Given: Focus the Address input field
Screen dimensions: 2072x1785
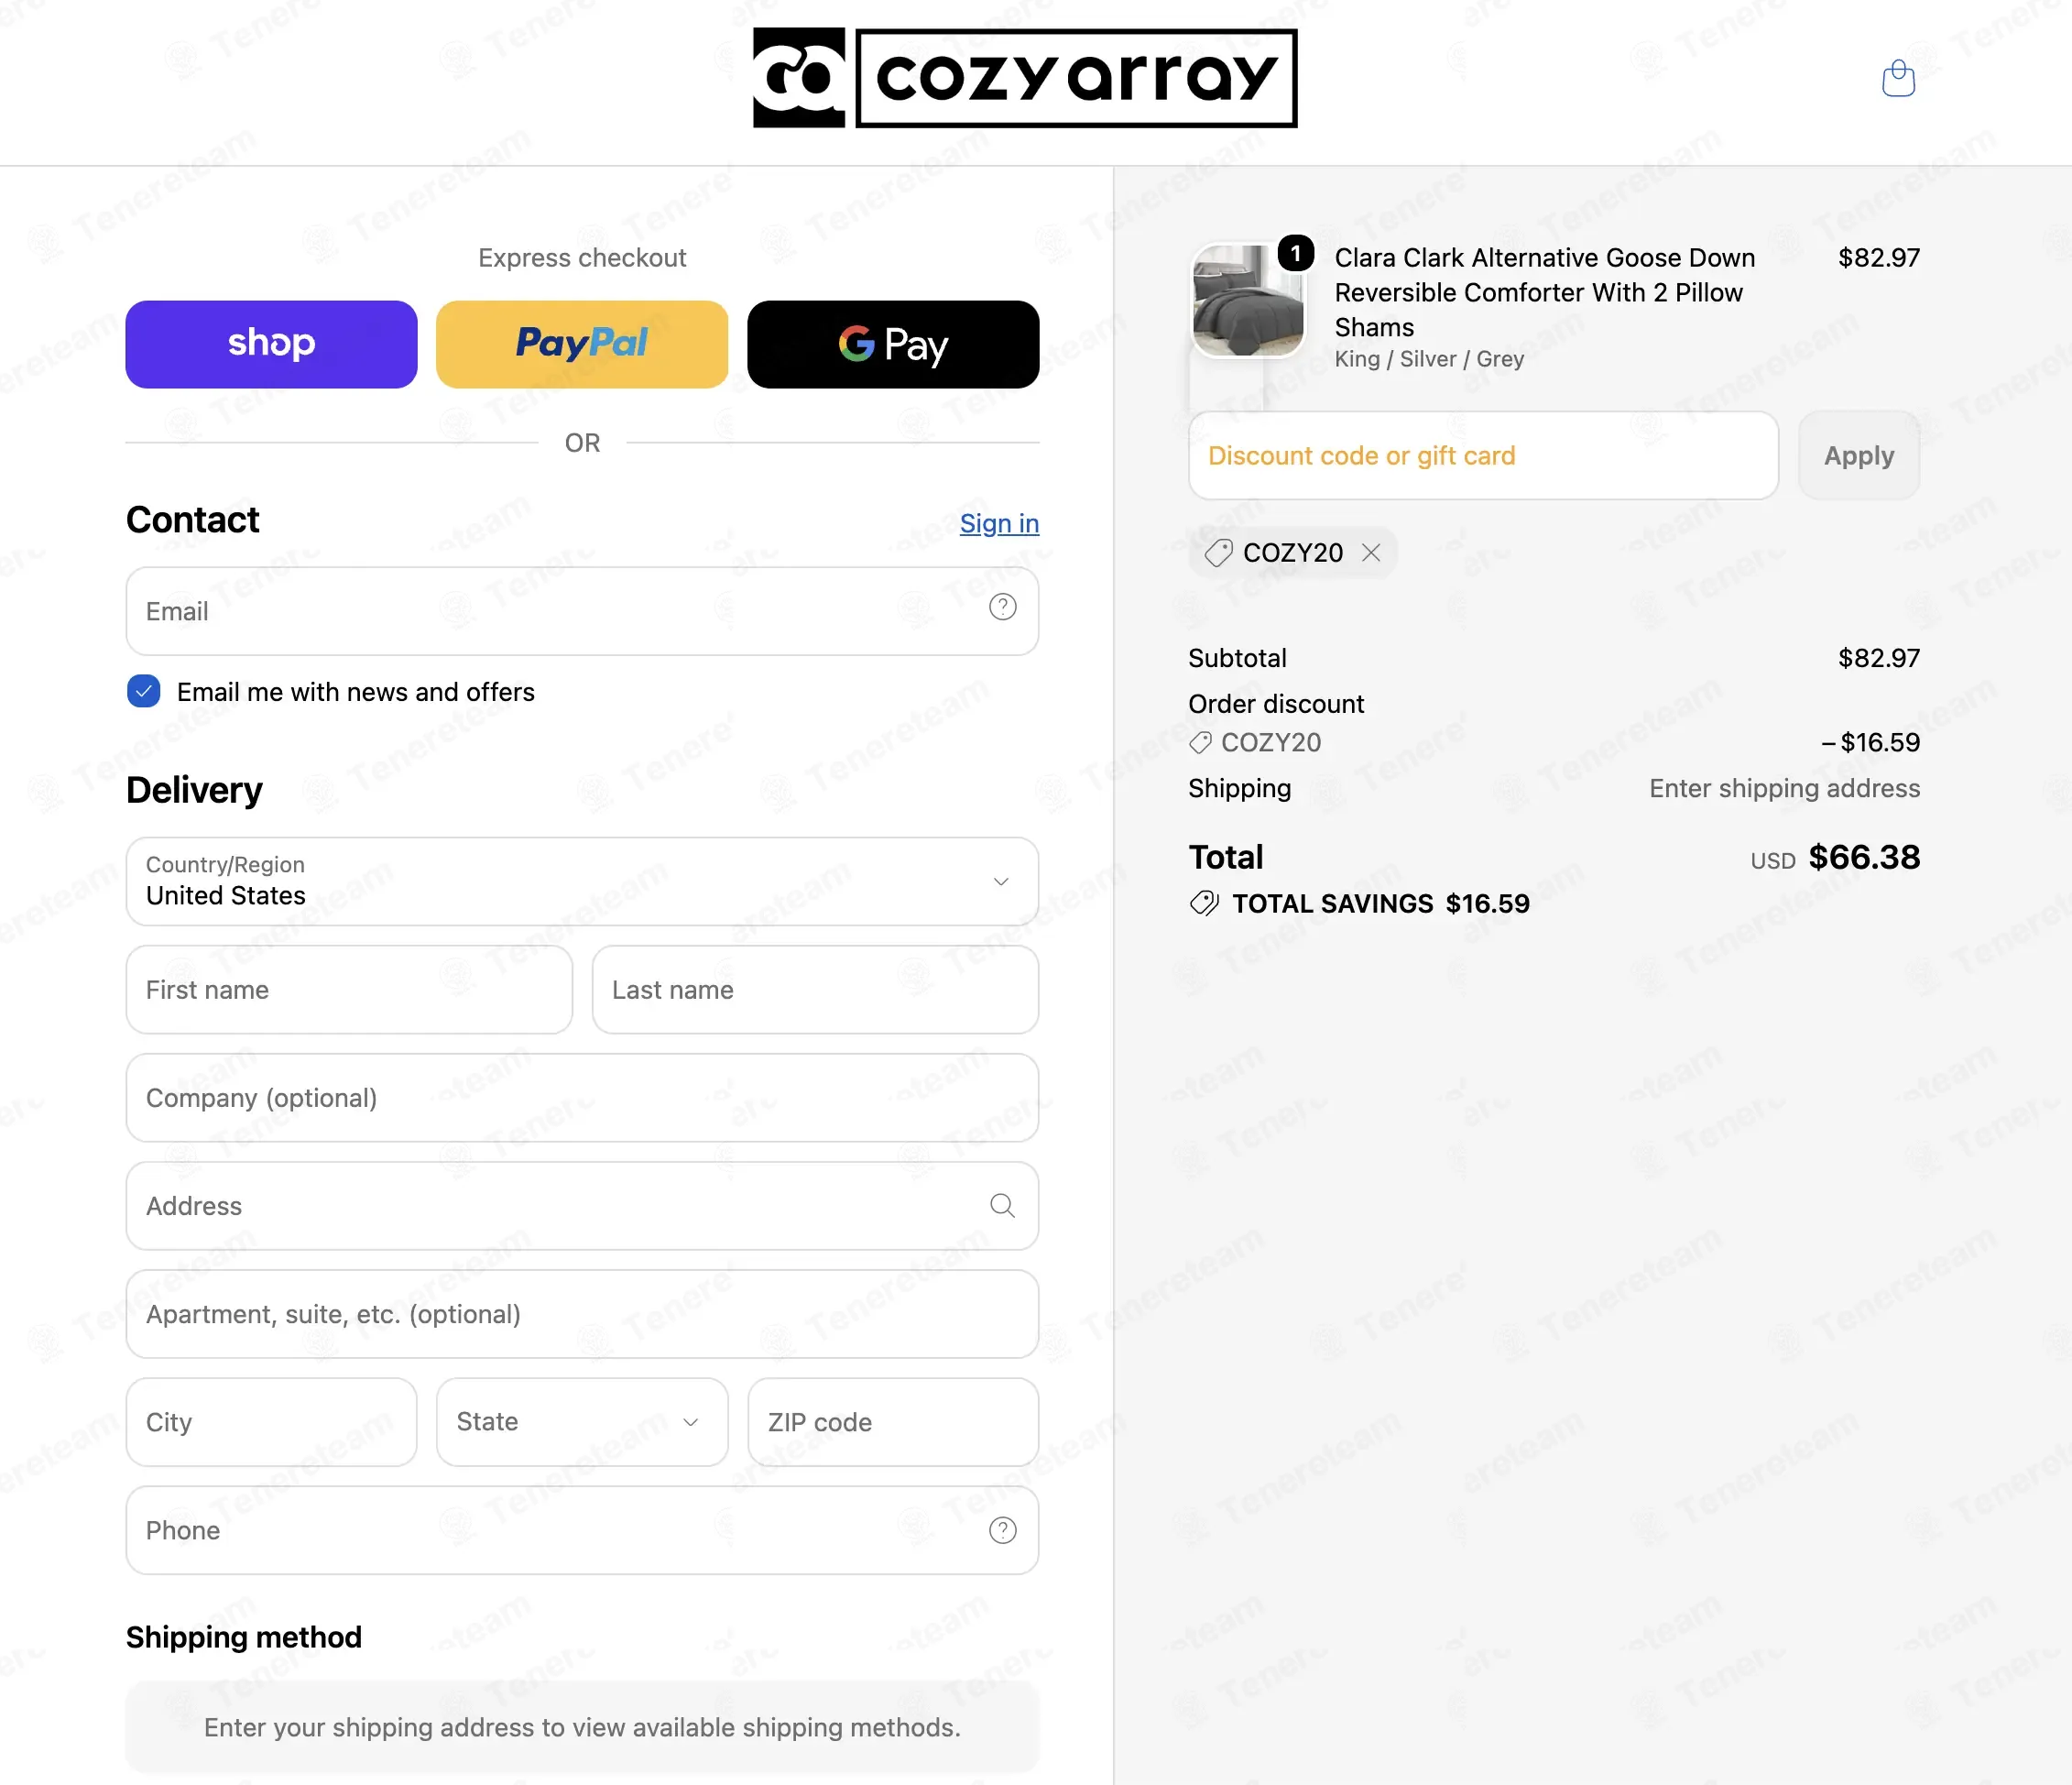Looking at the screenshot, I should tap(582, 1206).
